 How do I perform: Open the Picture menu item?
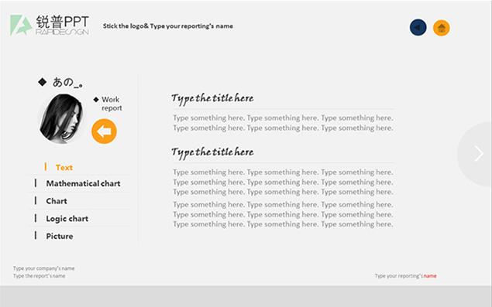click(x=60, y=236)
